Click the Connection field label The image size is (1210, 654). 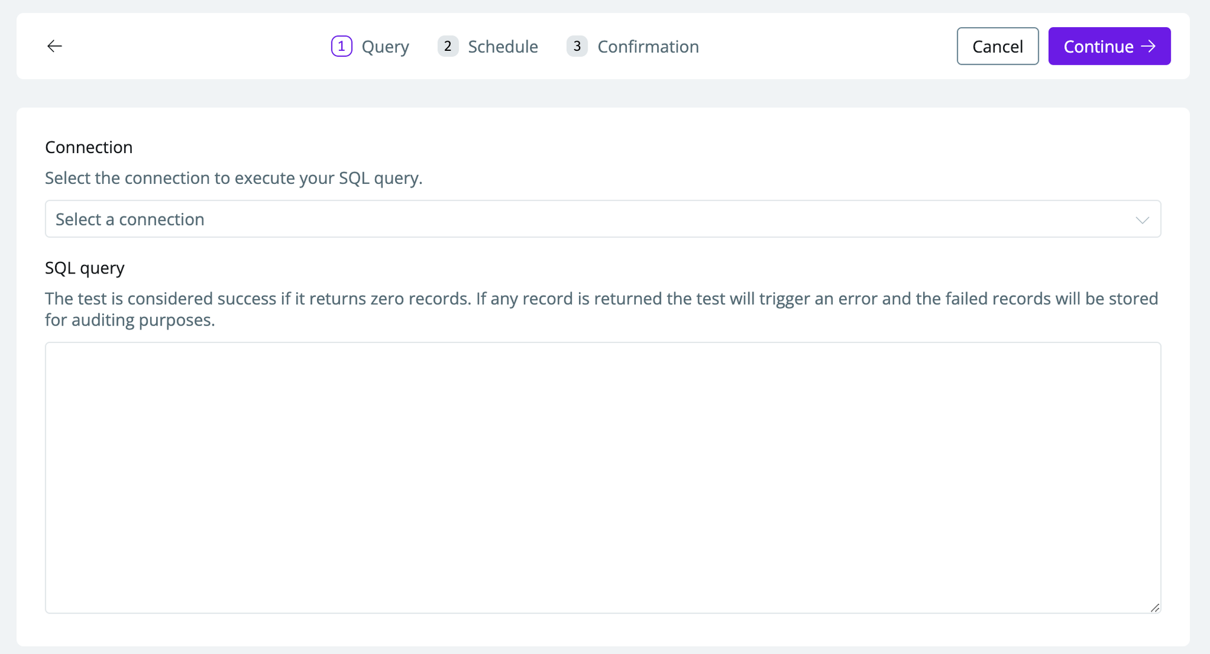[x=89, y=147]
